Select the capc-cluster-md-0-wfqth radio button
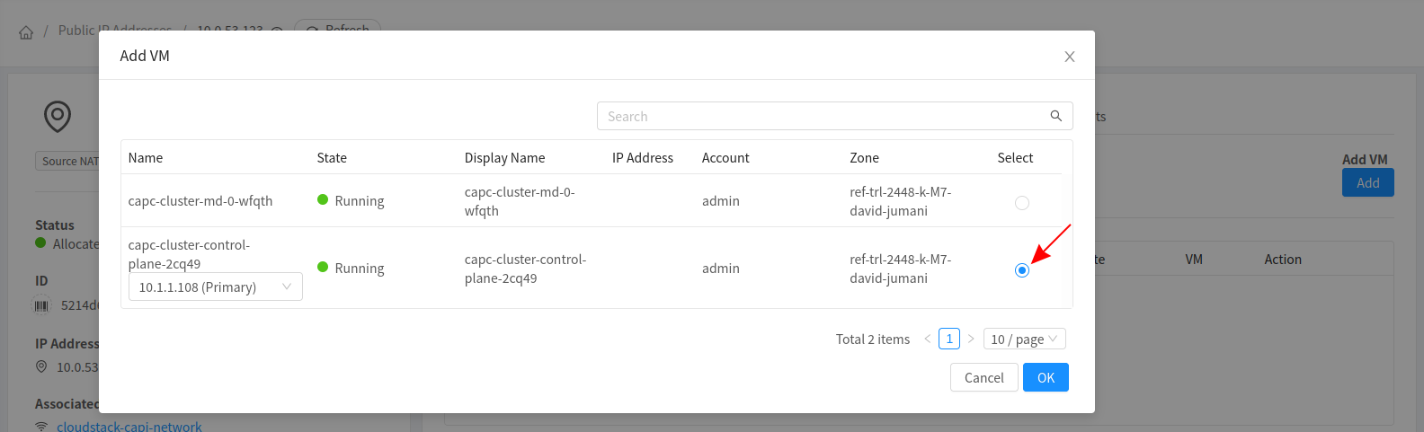The image size is (1424, 432). click(x=1021, y=203)
